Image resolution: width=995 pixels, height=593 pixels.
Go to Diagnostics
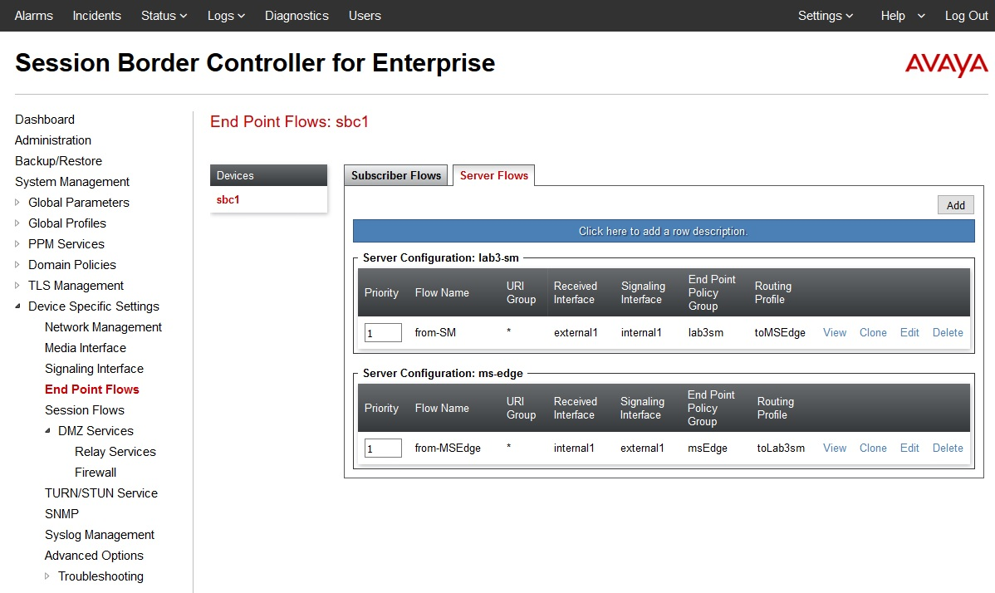click(297, 16)
